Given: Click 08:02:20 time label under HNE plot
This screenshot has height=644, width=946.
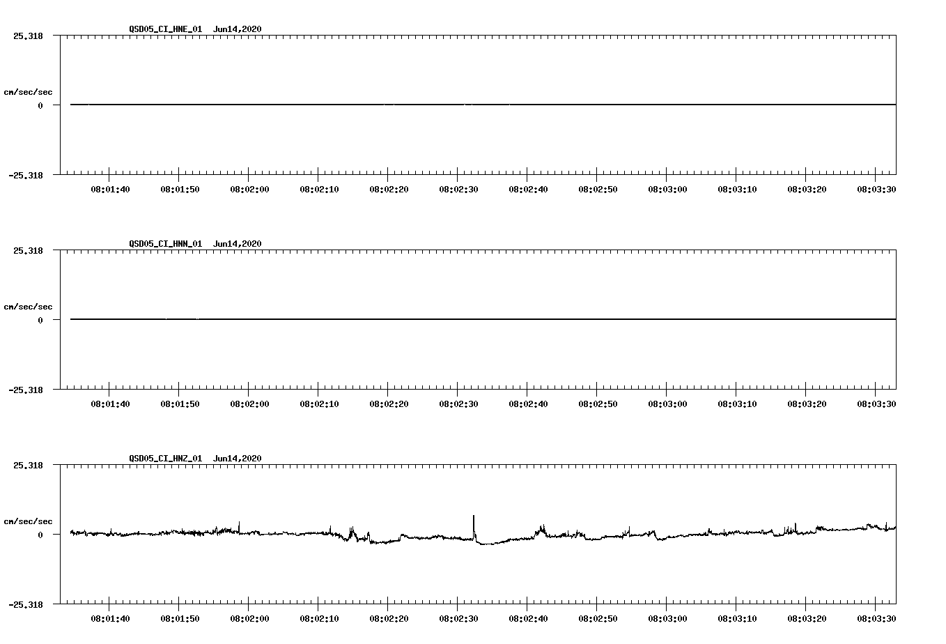Looking at the screenshot, I should 389,189.
